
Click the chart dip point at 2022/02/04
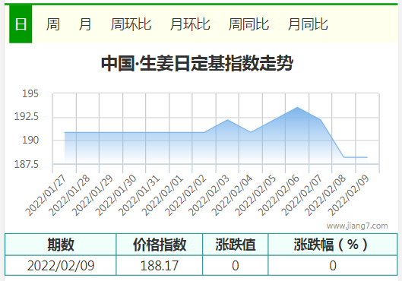pyautogui.click(x=251, y=132)
